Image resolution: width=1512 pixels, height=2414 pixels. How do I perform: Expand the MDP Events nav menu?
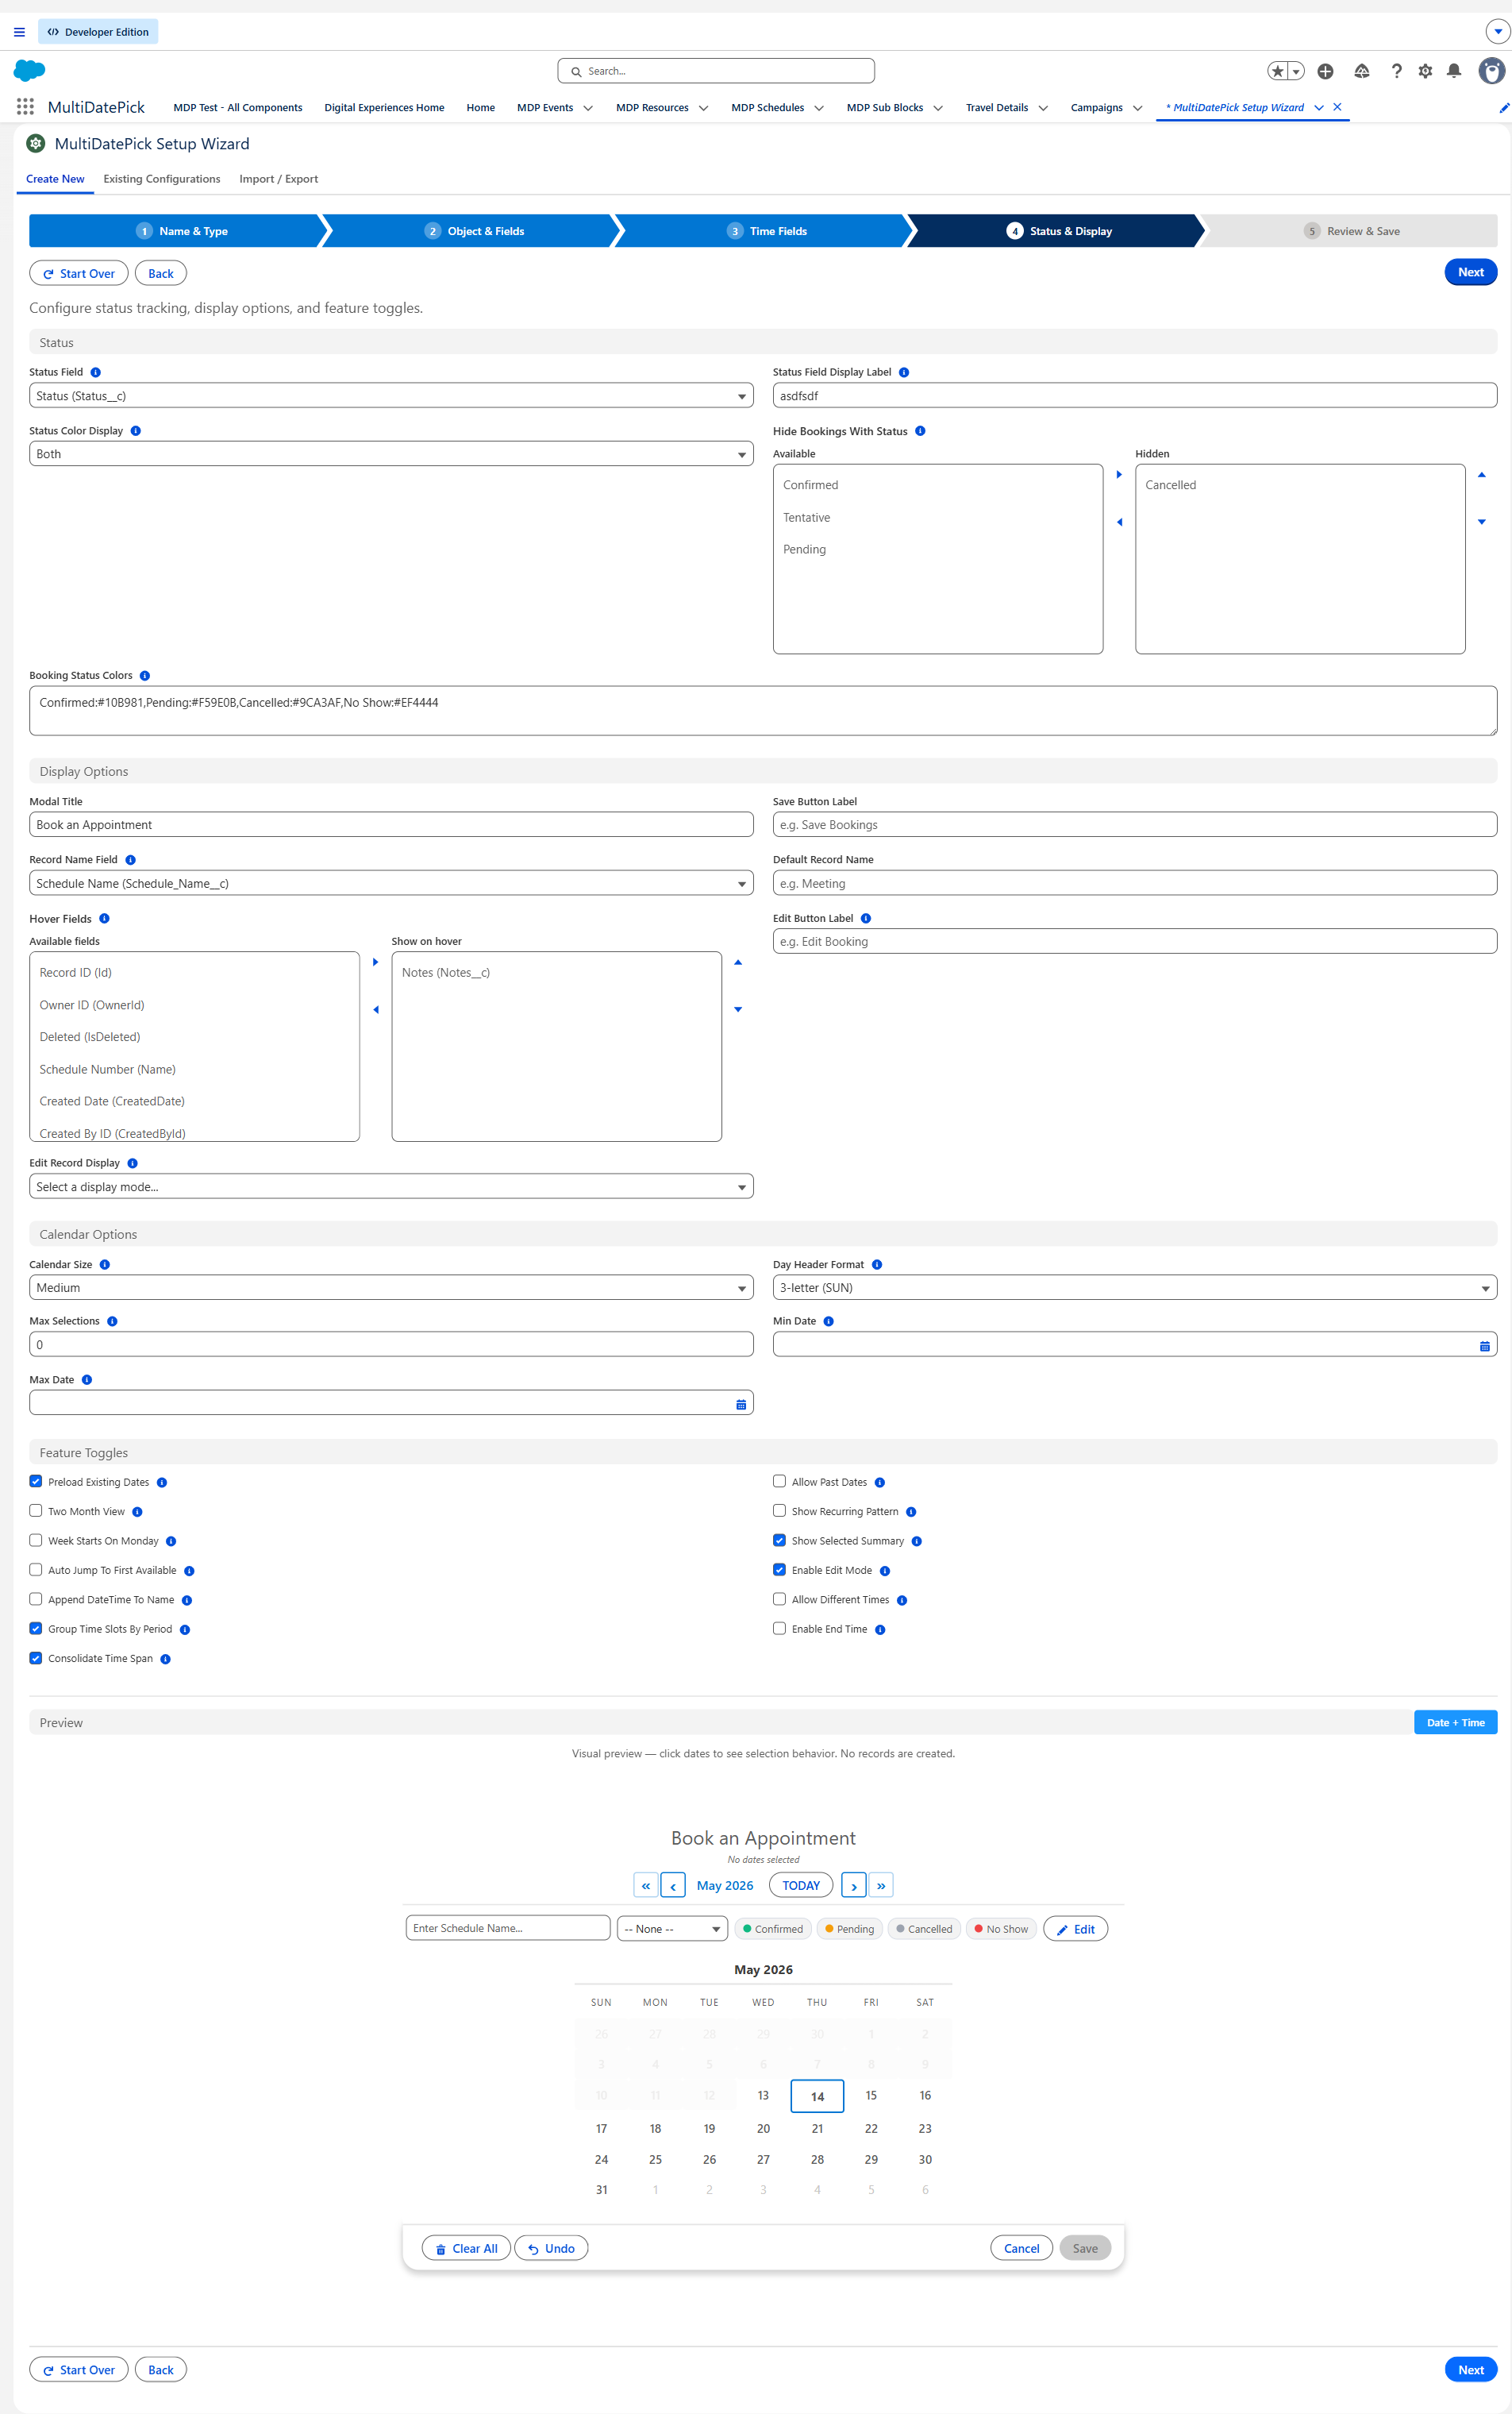588,108
